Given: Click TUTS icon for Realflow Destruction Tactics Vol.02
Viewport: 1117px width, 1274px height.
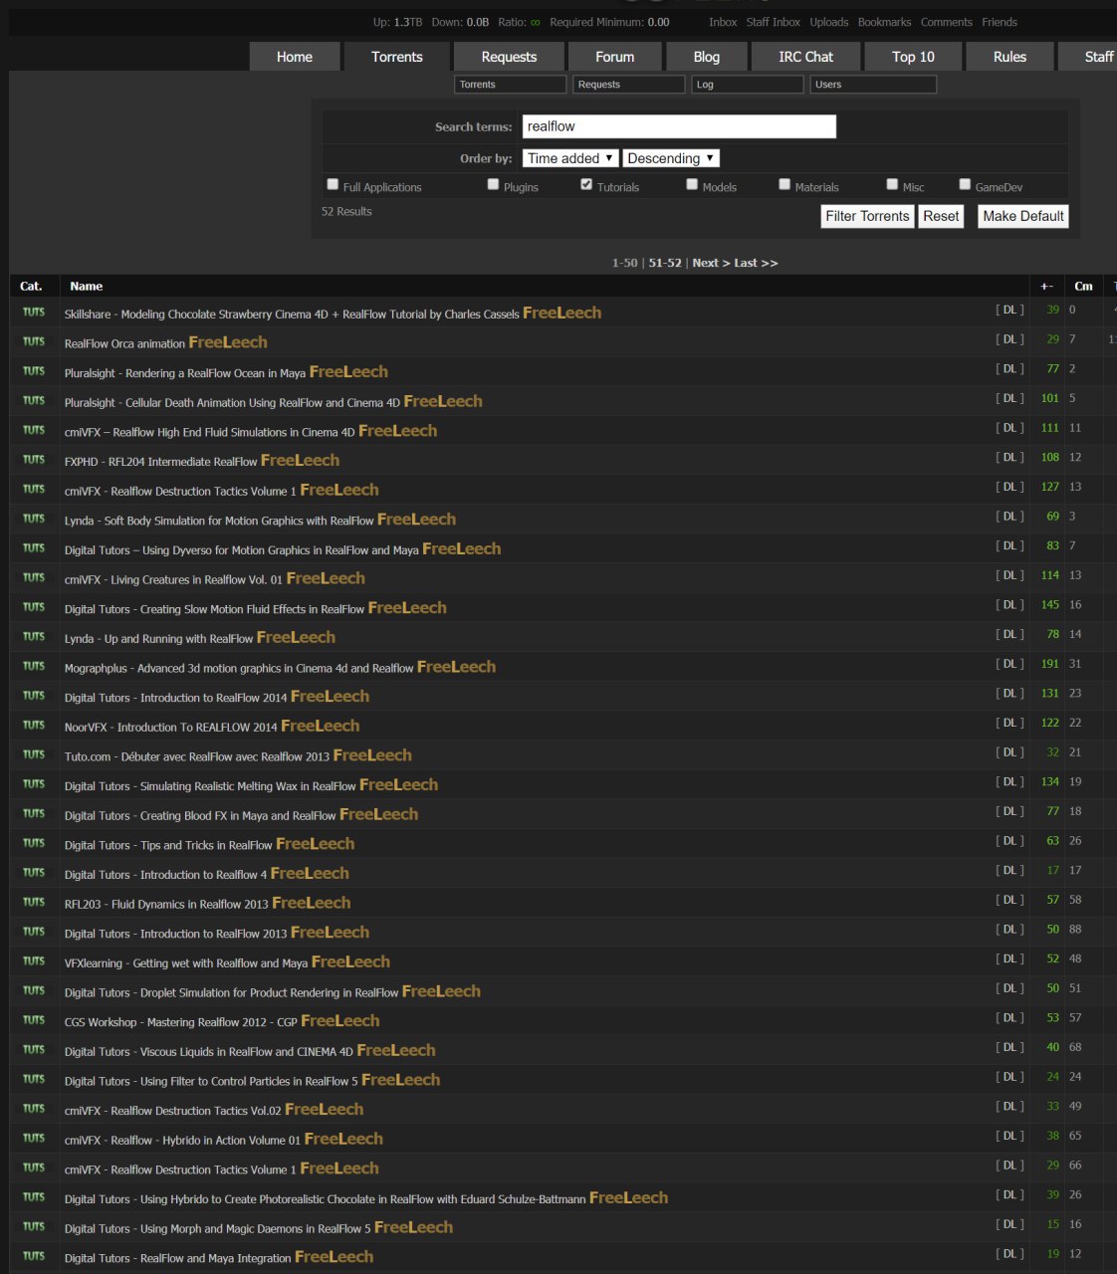Looking at the screenshot, I should point(34,1108).
